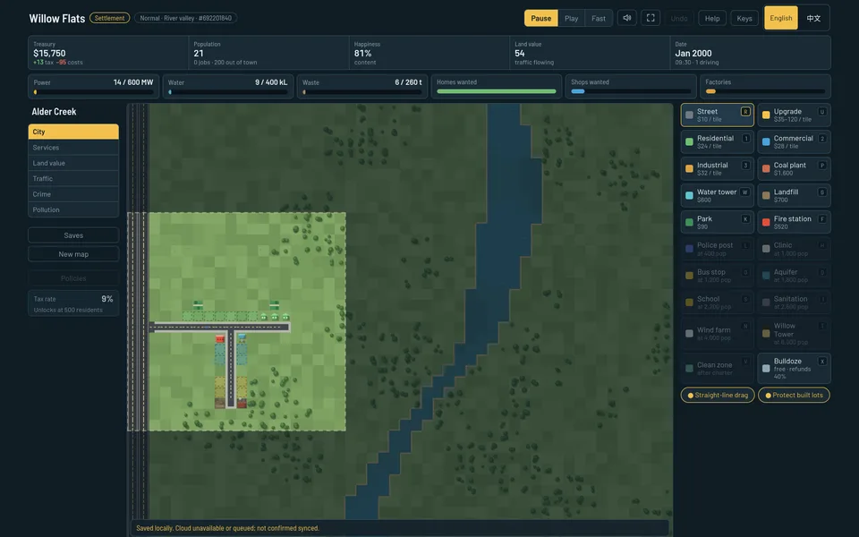Toggle fullscreen mode icon
This screenshot has width=859, height=537.
651,18
